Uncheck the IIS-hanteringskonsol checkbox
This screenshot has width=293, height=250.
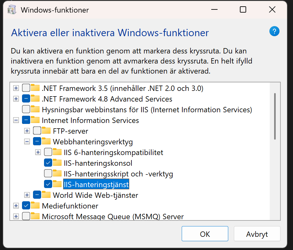pyautogui.click(x=48, y=163)
